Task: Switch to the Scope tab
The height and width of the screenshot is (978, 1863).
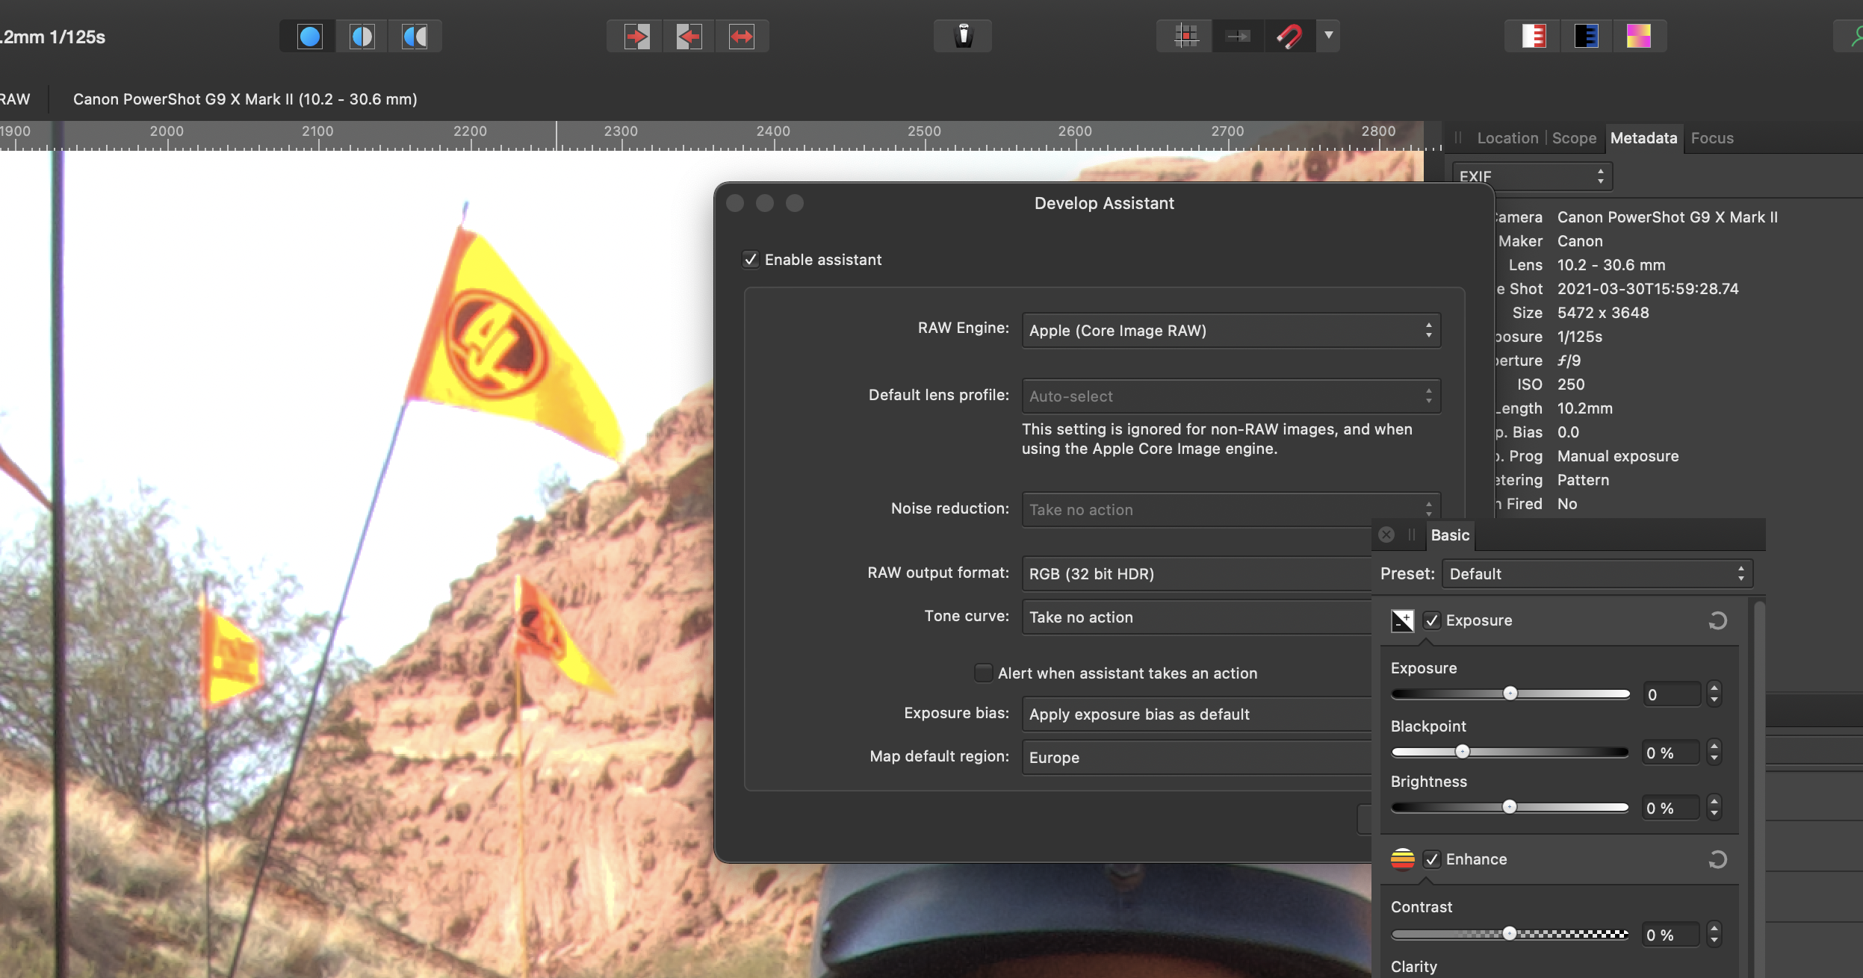Action: pos(1574,138)
